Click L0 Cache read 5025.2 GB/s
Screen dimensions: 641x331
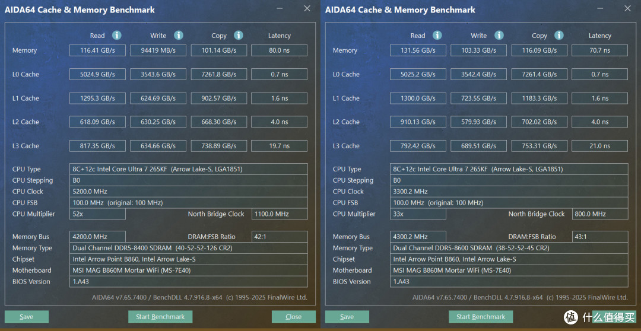tap(418, 74)
